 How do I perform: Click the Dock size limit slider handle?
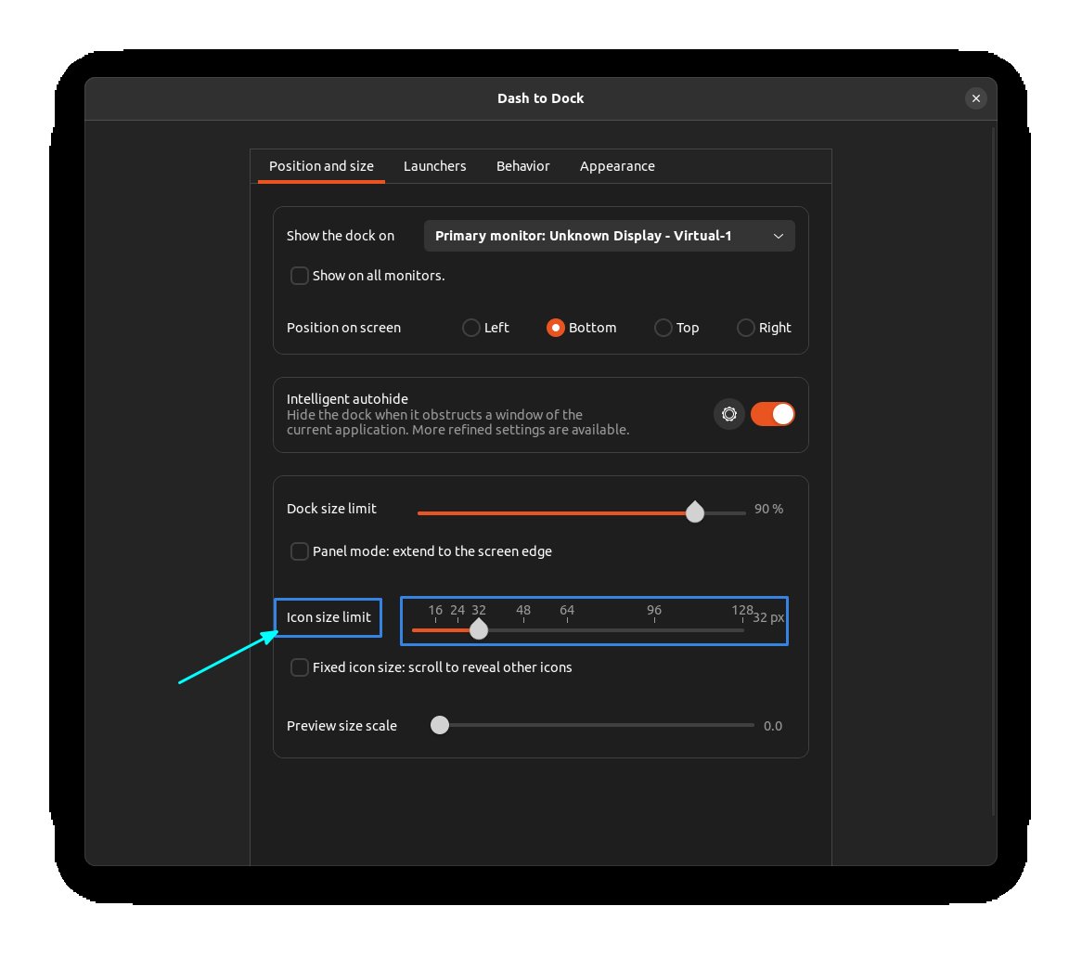(x=695, y=511)
